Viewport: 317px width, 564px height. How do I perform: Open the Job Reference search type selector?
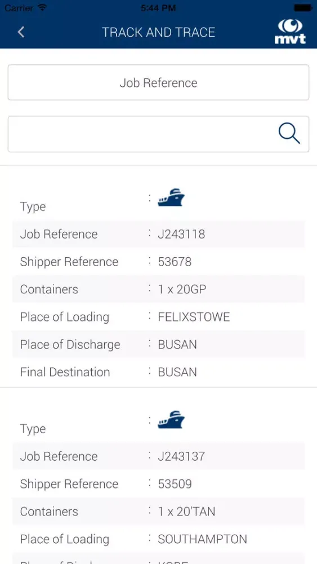pos(158,82)
